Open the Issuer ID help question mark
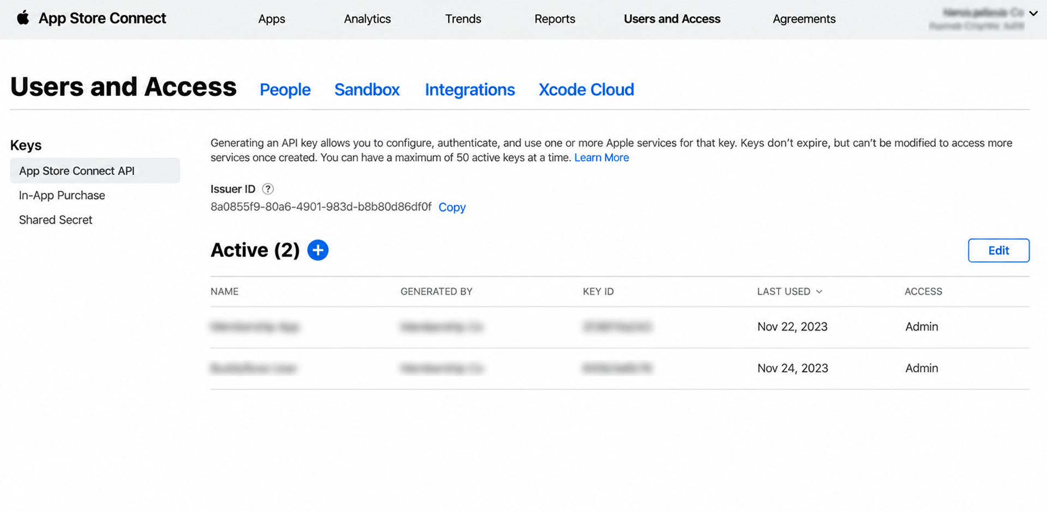Screen dimensions: 1047x512 [x=268, y=189]
